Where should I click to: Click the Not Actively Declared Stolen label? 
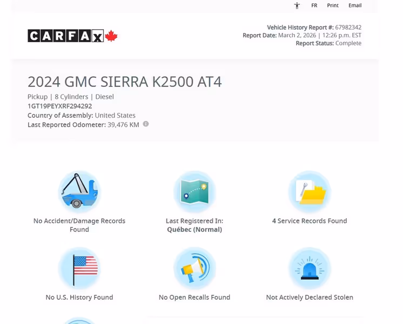310,298
